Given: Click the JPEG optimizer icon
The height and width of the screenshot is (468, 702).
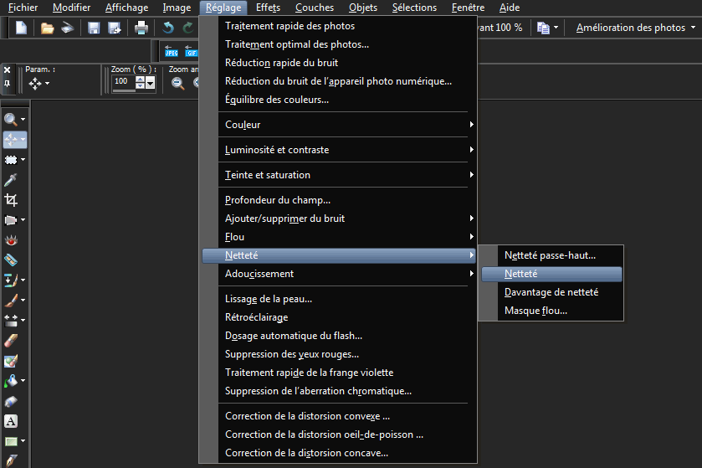Looking at the screenshot, I should tap(172, 51).
